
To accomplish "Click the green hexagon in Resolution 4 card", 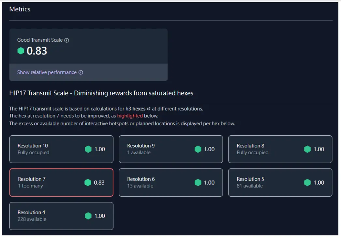I will [x=88, y=216].
